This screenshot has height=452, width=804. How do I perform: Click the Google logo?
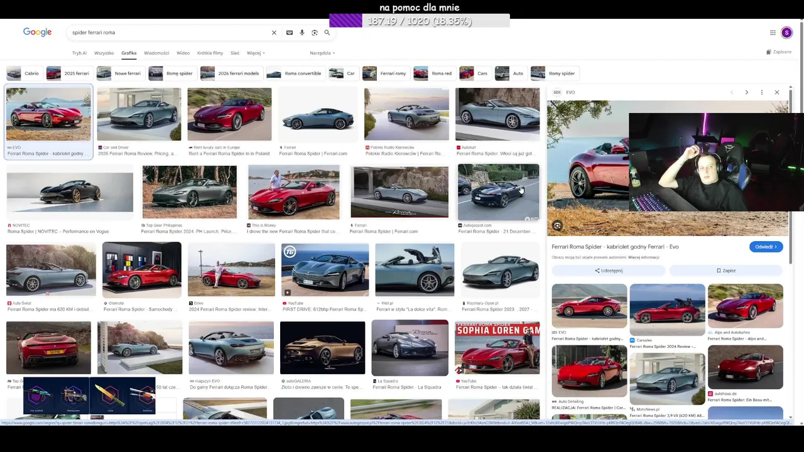(x=37, y=32)
